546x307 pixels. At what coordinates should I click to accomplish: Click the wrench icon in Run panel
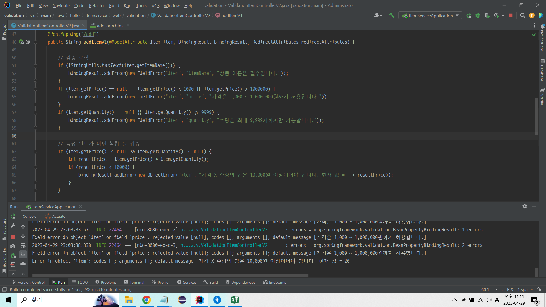(13, 225)
